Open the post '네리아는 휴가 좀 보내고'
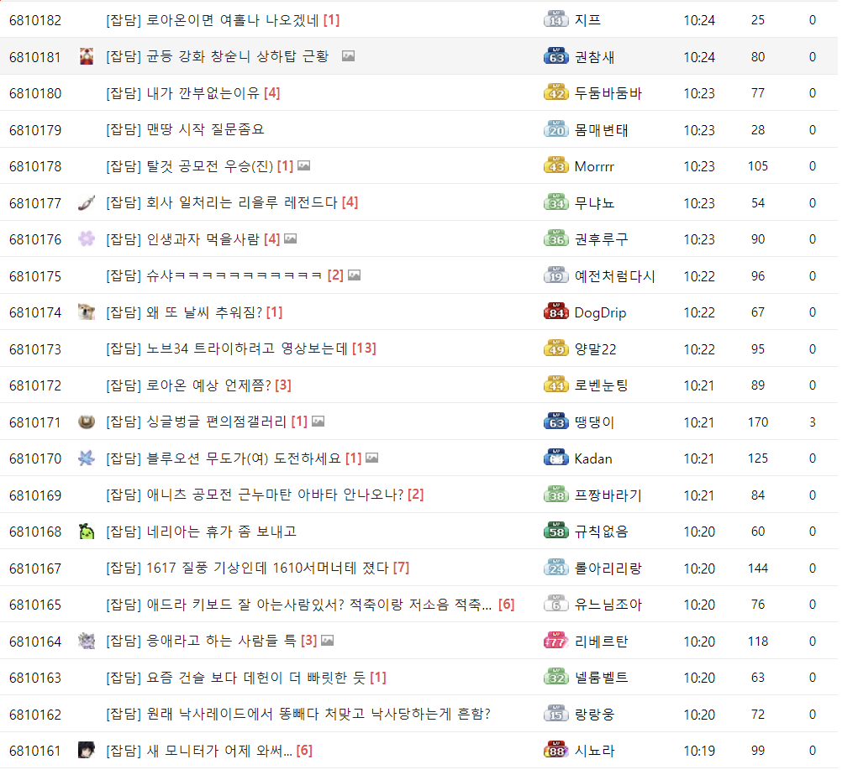858x770 pixels. [x=201, y=532]
